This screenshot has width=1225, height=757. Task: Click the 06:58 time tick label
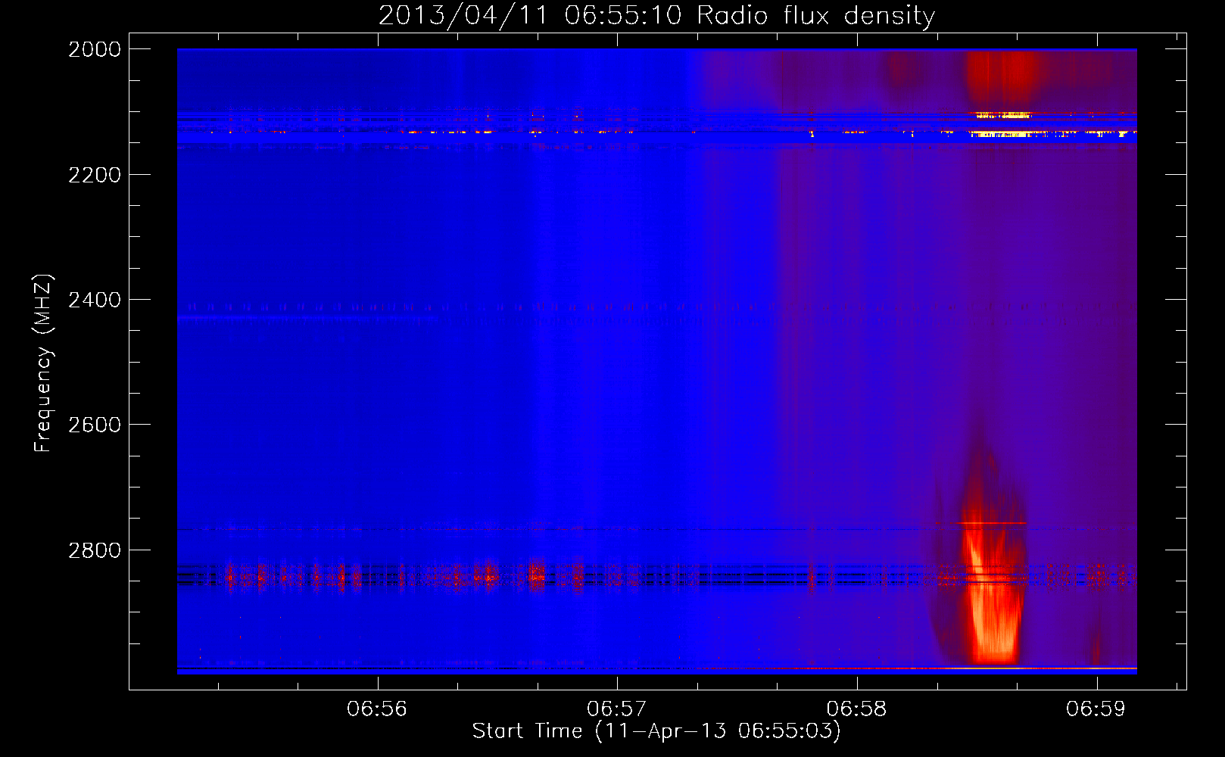click(x=857, y=709)
